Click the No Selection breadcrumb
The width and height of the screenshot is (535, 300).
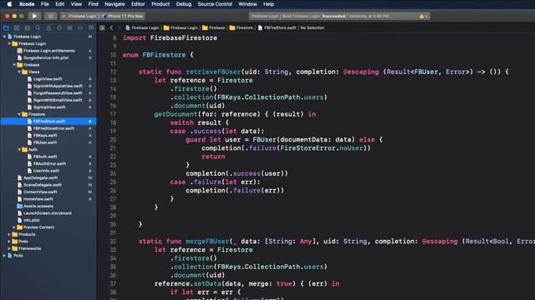pos(312,27)
